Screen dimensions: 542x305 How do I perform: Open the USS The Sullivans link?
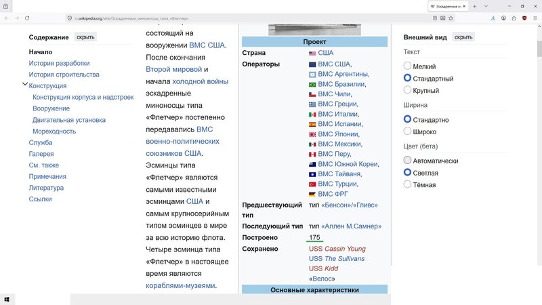pyautogui.click(x=337, y=259)
